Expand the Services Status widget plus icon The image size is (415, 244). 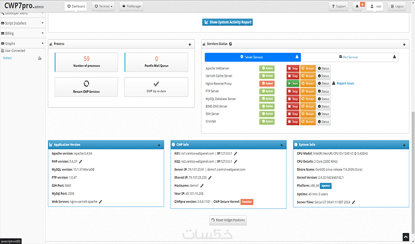coord(404,45)
